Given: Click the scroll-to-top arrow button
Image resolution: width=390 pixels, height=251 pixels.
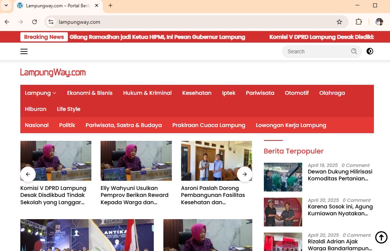Looking at the screenshot, I should [381, 237].
